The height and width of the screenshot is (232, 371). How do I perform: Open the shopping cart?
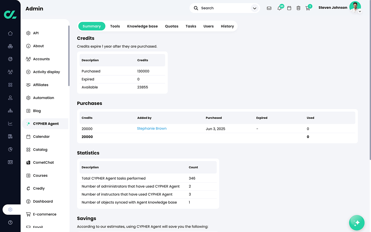click(308, 8)
